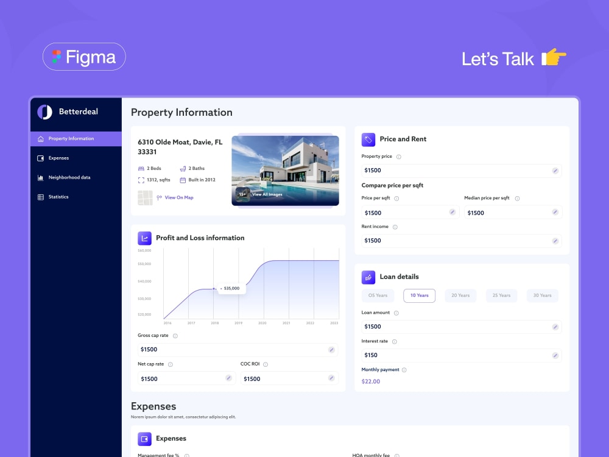The image size is (609, 457).
Task: Click the Expenses card wallet icon
Action: point(144,439)
